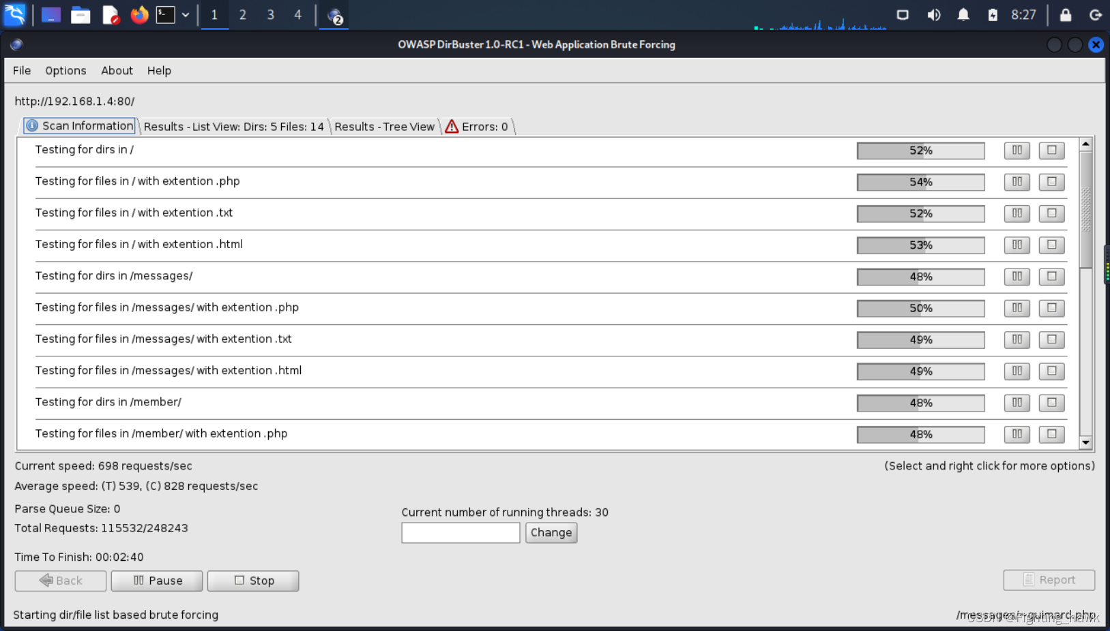The image size is (1110, 631).
Task: Pause scan for files in / with .html
Action: tap(1017, 245)
